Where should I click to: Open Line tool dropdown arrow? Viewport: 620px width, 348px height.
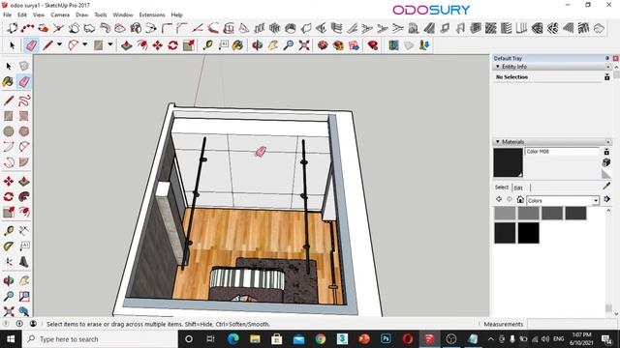click(59, 45)
